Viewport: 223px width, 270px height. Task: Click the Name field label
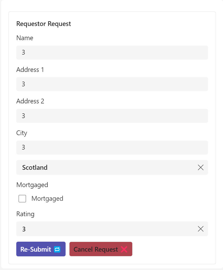pyautogui.click(x=25, y=38)
